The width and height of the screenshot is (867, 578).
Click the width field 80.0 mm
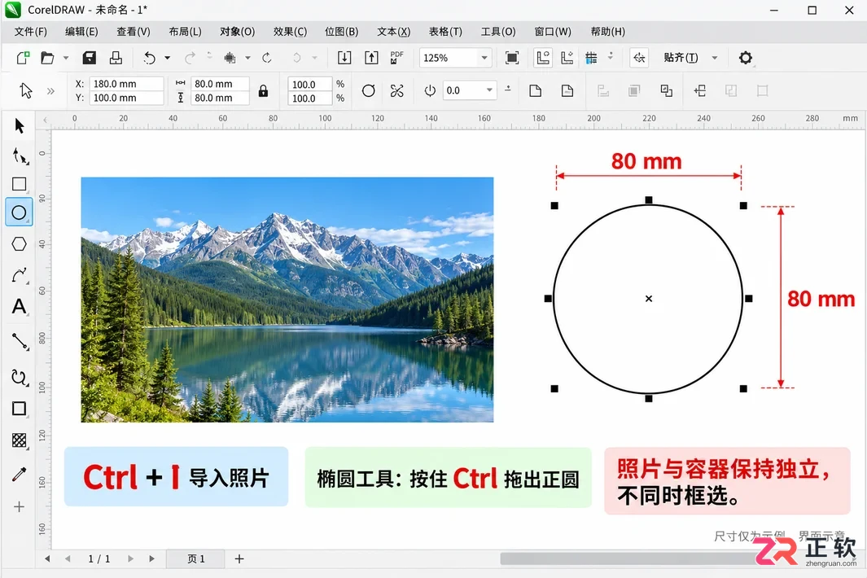point(220,84)
